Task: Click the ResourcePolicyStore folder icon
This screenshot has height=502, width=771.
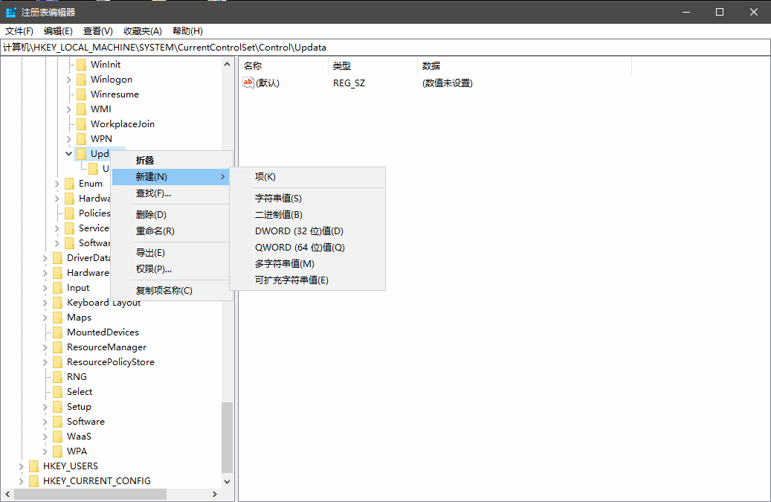Action: tap(58, 362)
